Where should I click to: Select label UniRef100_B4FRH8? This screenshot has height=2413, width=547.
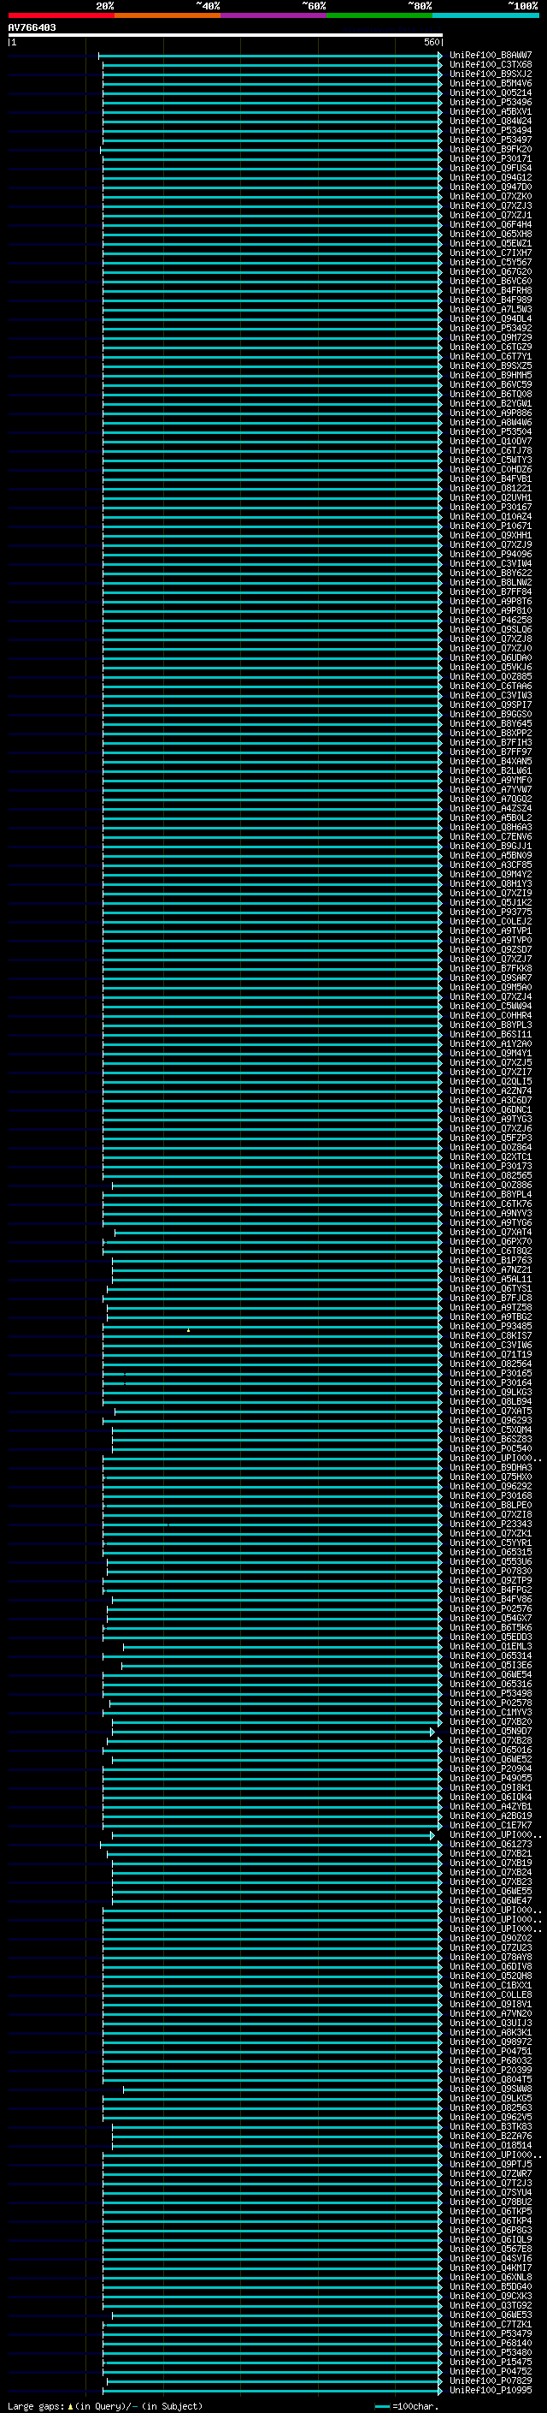click(x=491, y=290)
